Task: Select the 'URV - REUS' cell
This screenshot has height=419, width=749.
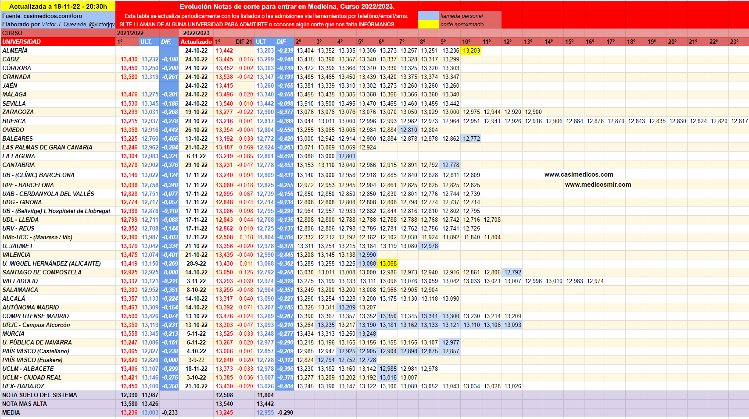Action: point(58,228)
